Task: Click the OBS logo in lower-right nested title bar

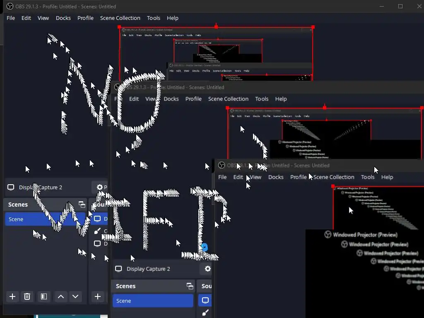Action: click(x=222, y=165)
